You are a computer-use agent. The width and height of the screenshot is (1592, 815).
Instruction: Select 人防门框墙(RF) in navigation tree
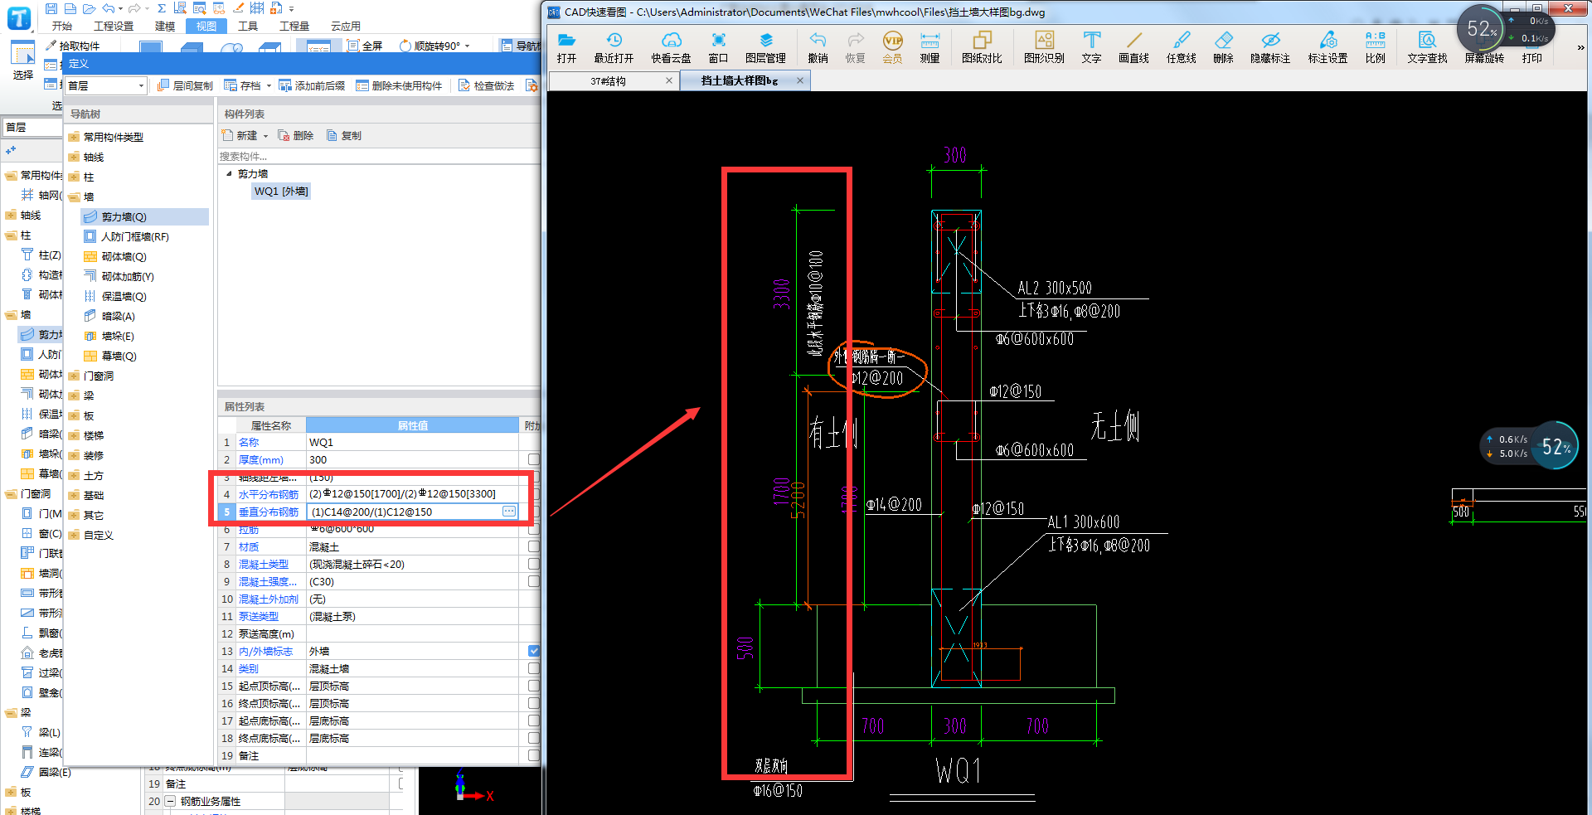coord(127,236)
